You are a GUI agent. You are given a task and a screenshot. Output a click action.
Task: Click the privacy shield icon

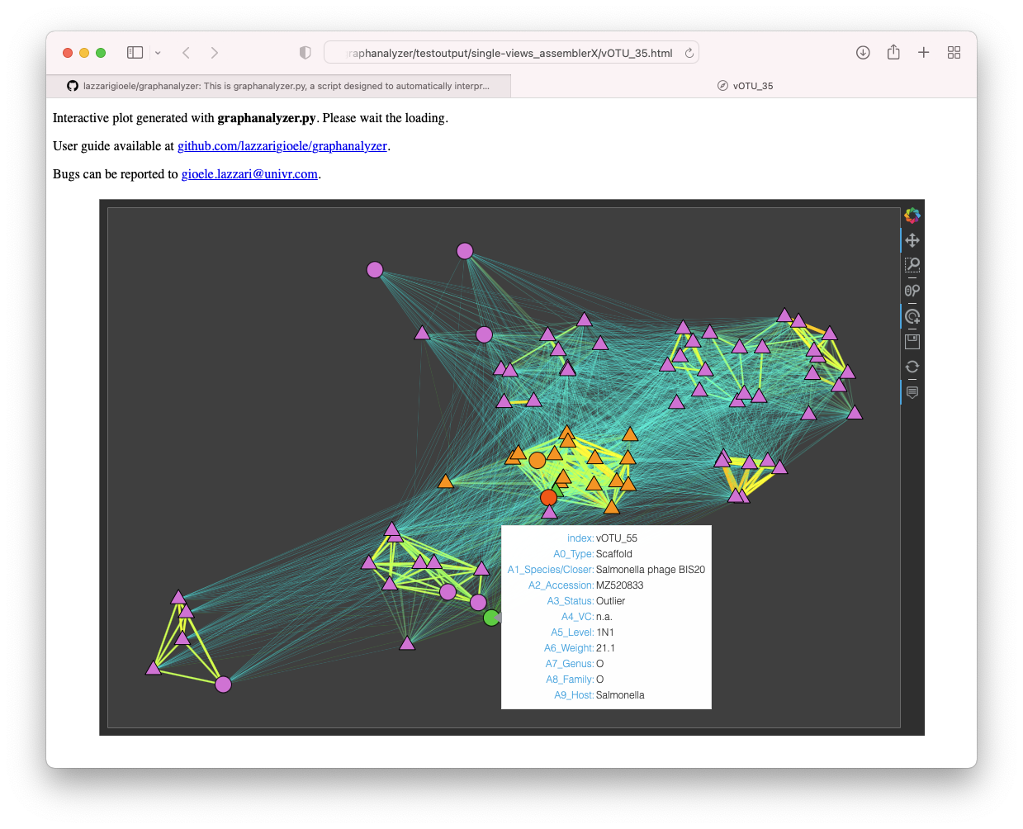coord(305,52)
